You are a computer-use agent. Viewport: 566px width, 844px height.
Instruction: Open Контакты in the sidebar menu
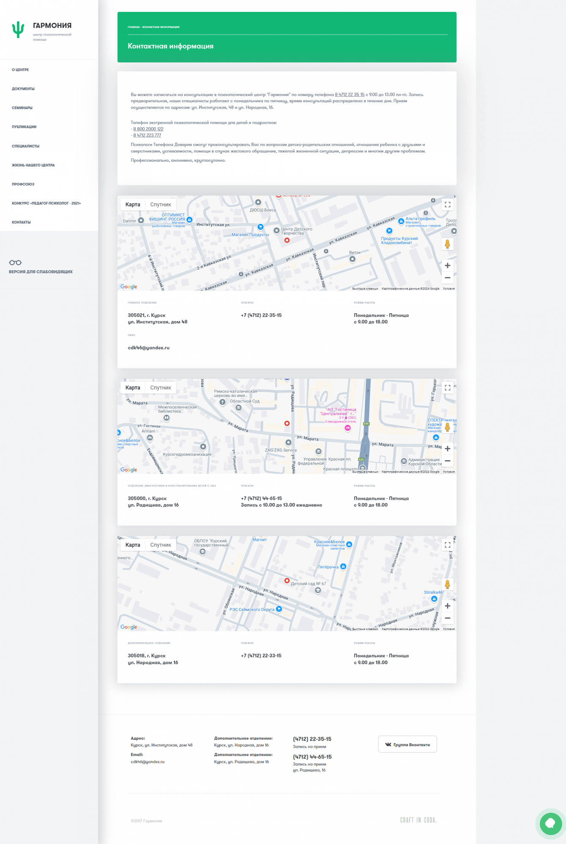[x=21, y=222]
